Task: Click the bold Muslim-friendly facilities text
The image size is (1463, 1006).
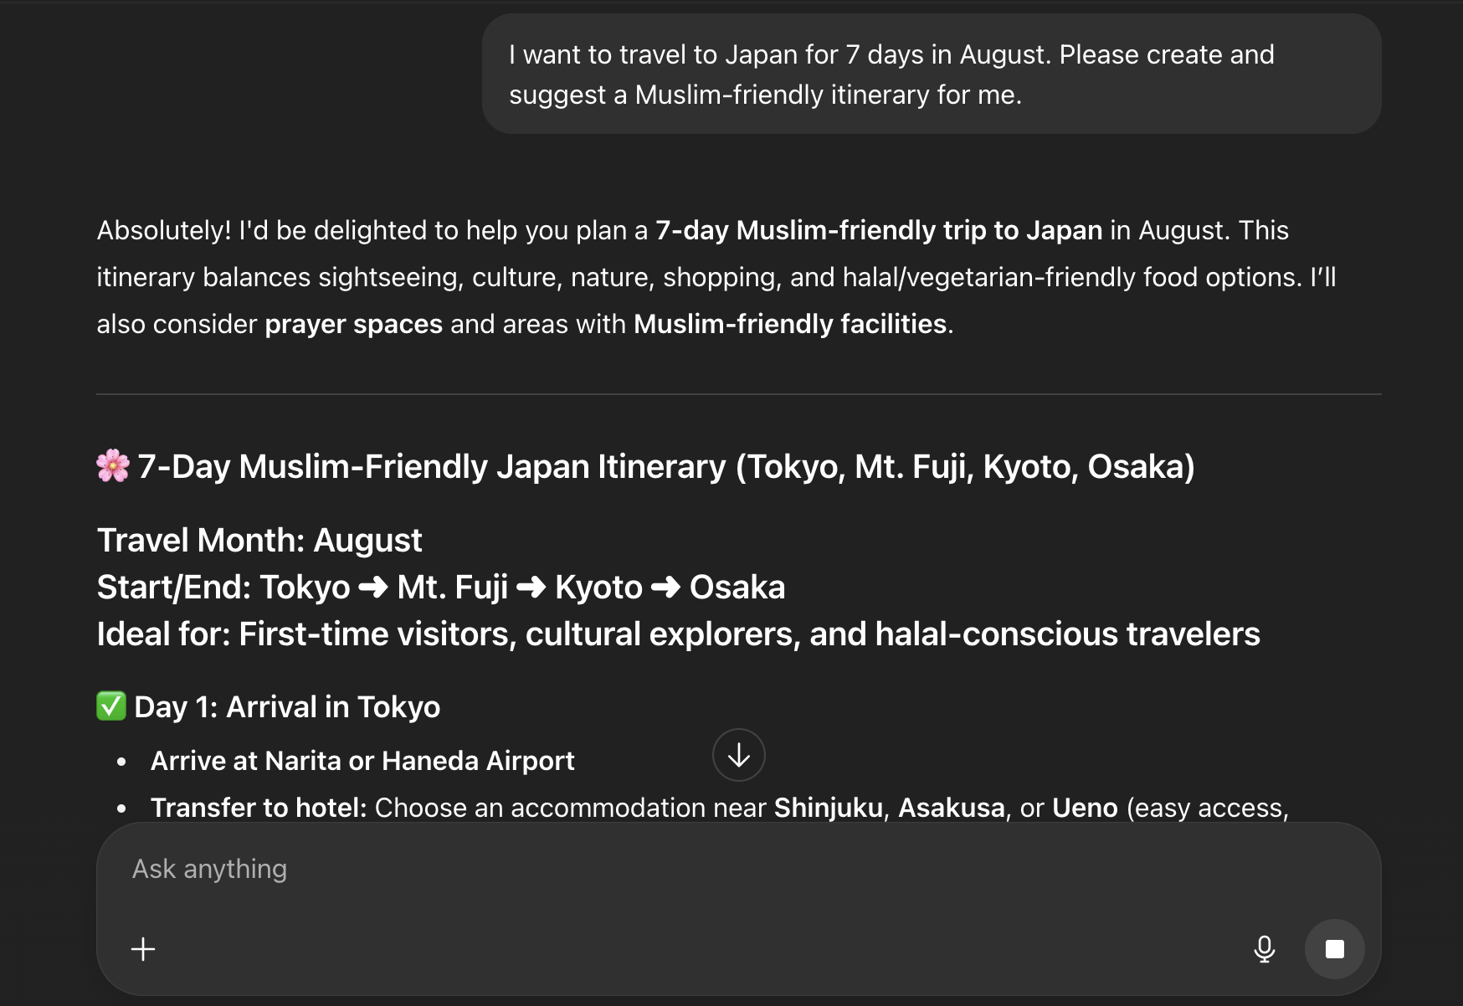Action: [789, 324]
